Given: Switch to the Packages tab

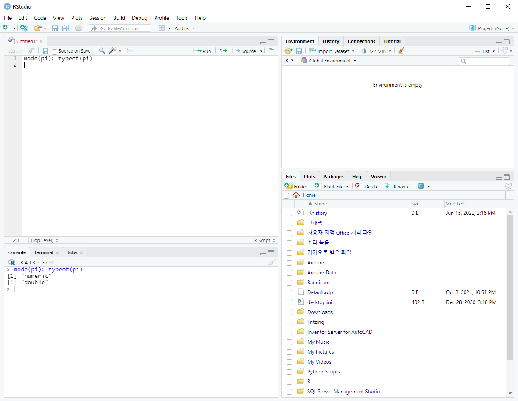Looking at the screenshot, I should click(334, 177).
